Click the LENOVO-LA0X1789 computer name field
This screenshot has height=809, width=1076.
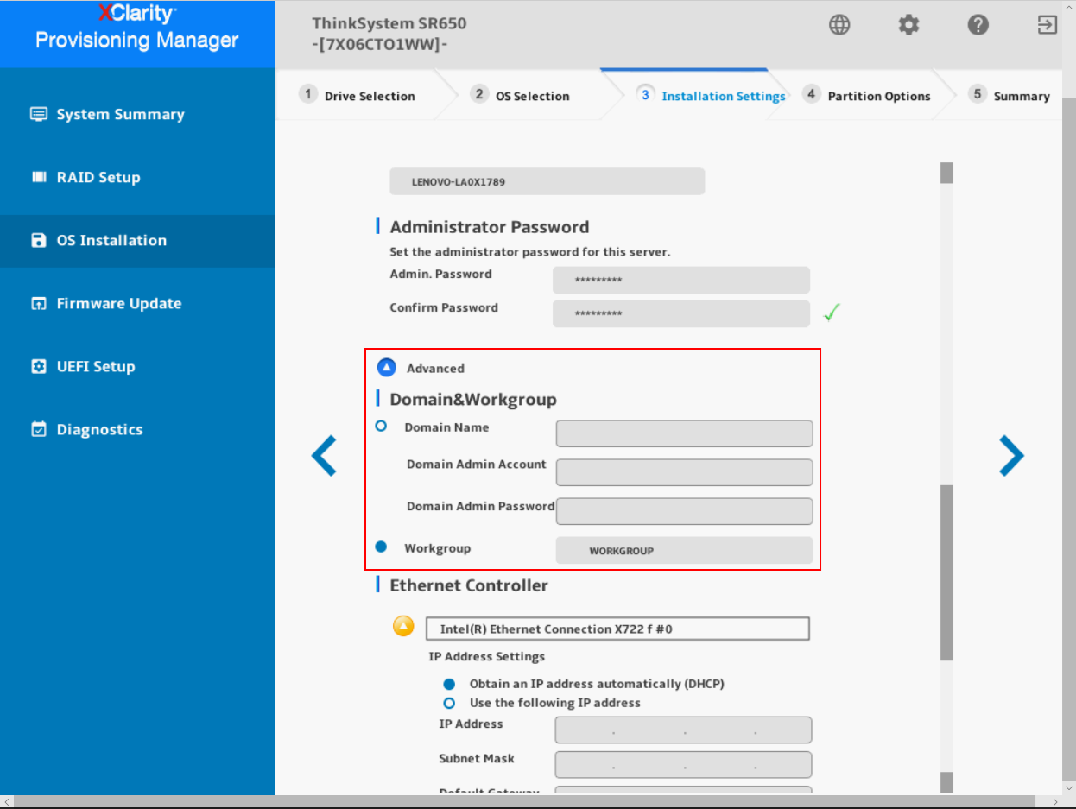pos(547,181)
